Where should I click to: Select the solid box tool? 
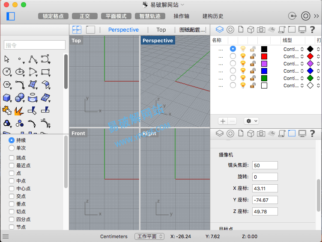[x=7, y=98]
